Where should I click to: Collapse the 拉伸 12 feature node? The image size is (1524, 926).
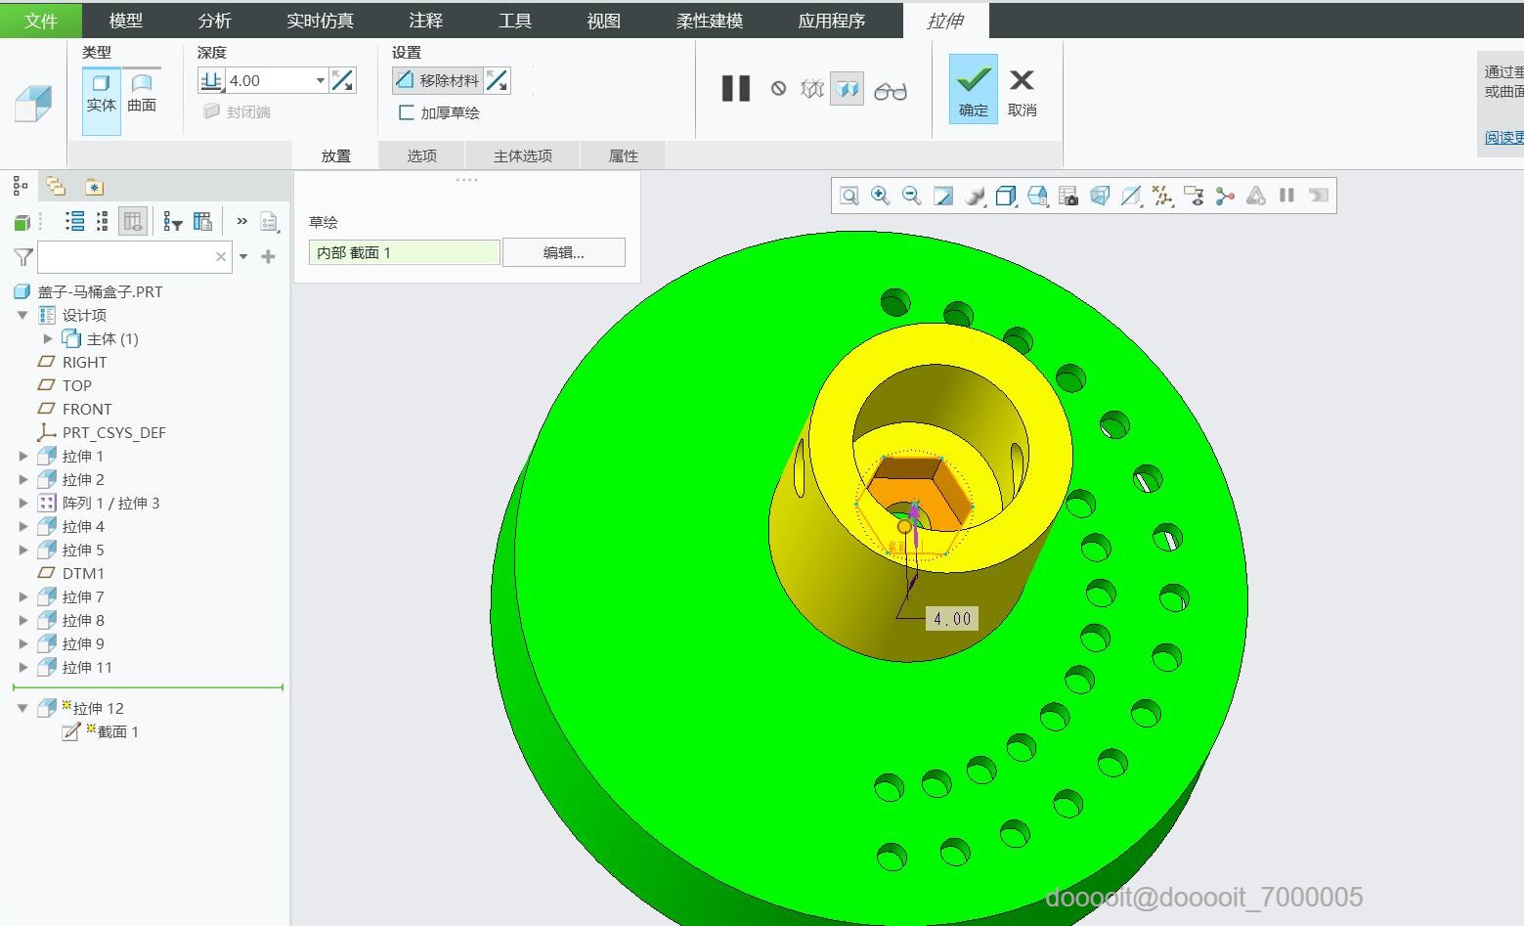[x=23, y=708]
